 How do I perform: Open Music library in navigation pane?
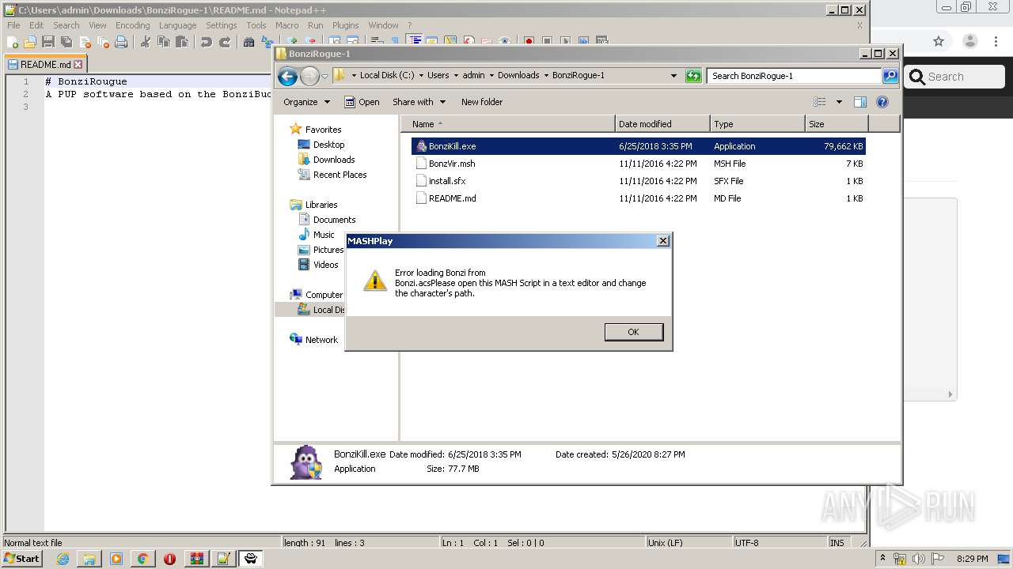coord(324,235)
